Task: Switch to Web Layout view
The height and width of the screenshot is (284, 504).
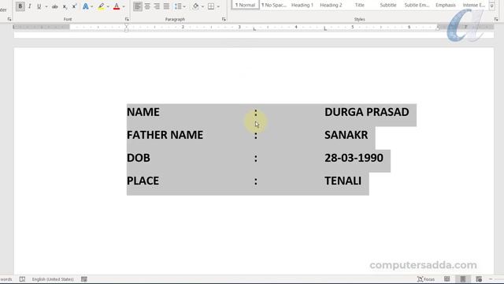Action: pos(479,279)
